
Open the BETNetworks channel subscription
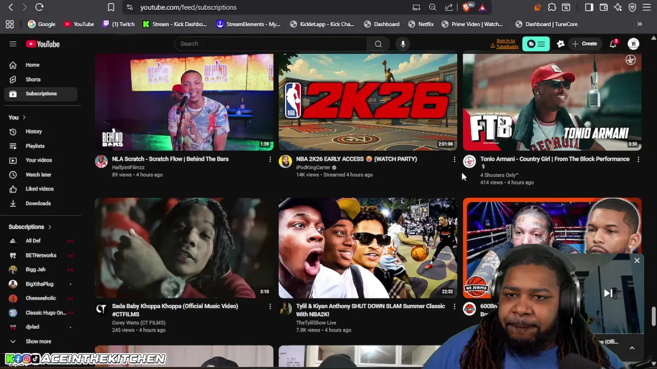41,255
